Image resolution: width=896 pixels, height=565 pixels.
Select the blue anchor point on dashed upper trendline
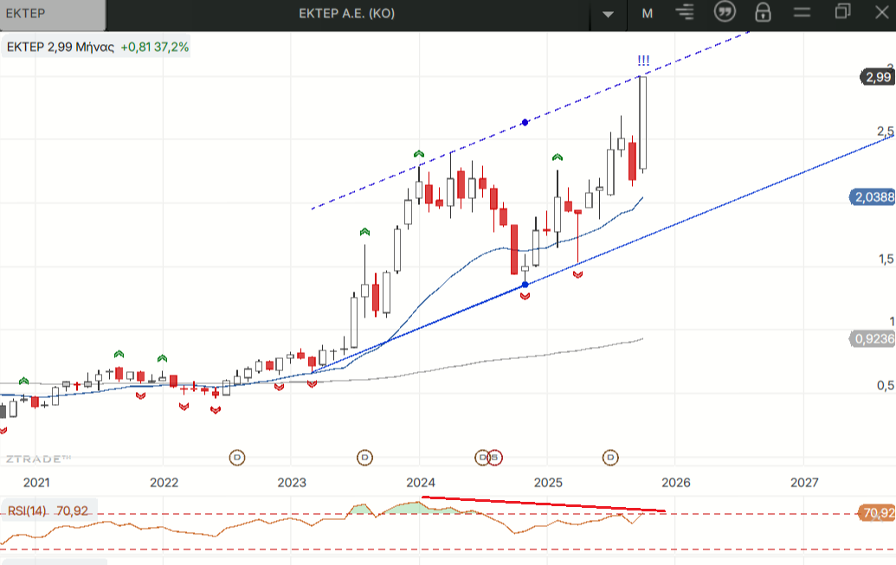tap(525, 123)
